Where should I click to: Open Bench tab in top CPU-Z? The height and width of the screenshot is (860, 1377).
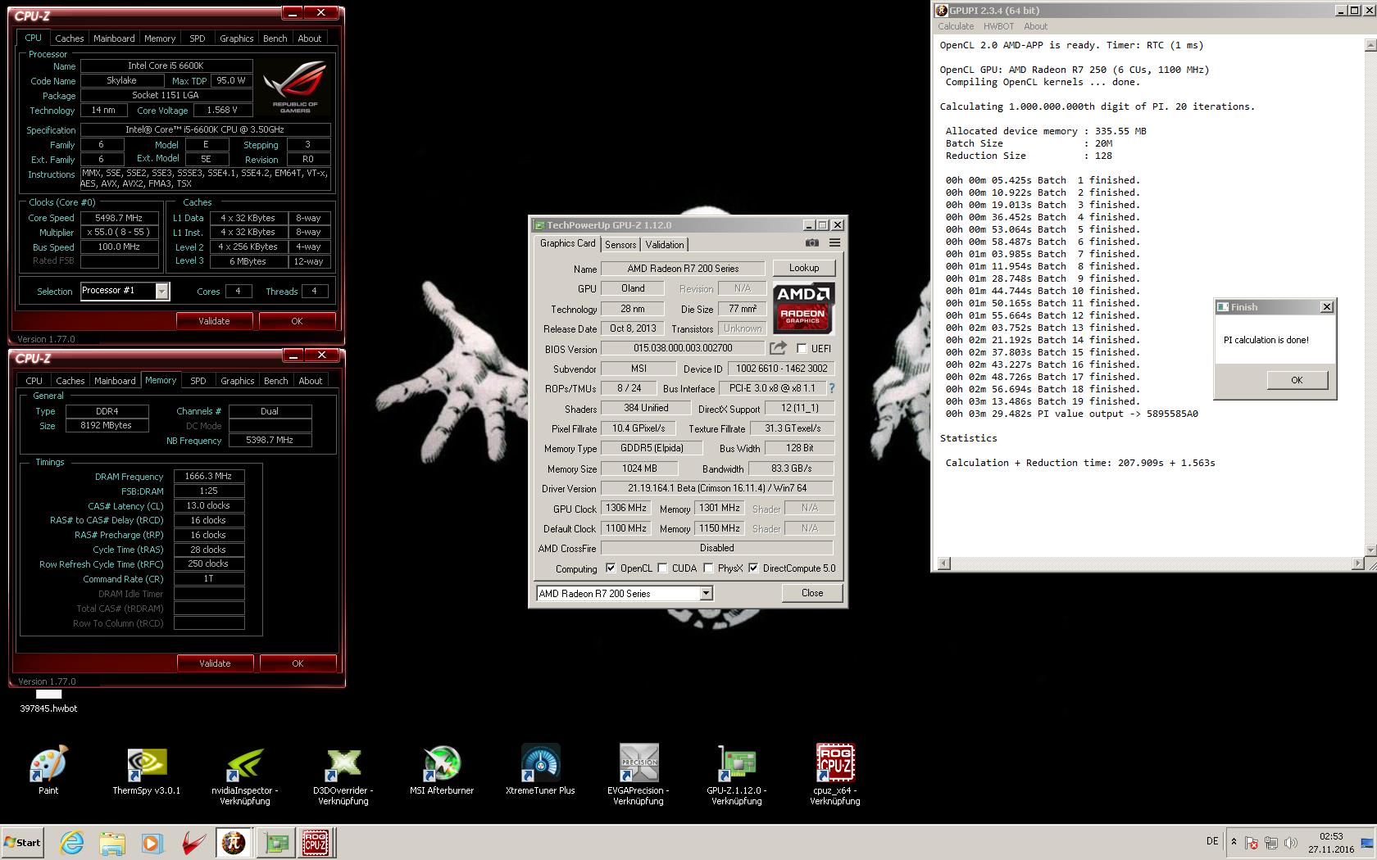(275, 38)
